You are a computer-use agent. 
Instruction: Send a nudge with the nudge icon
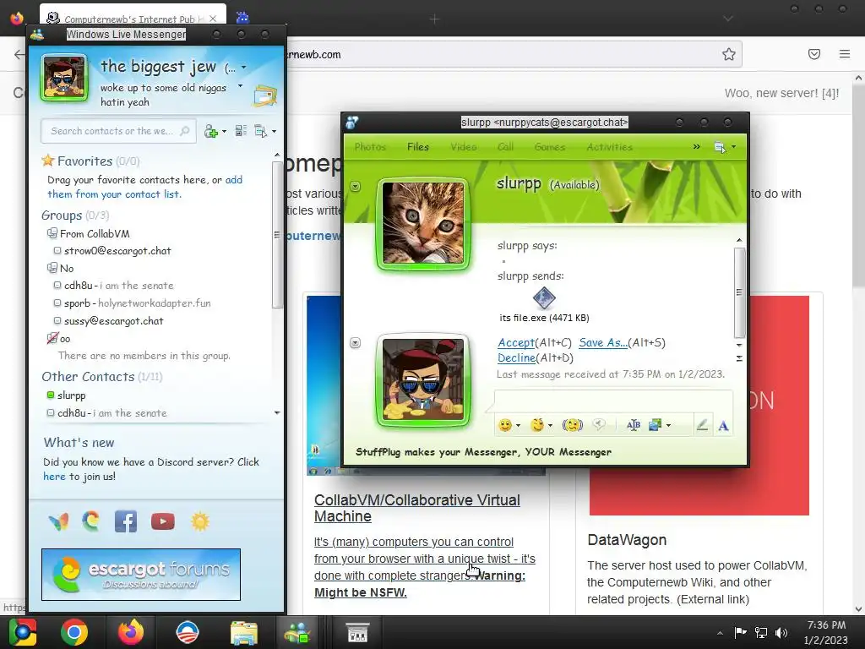click(x=572, y=425)
